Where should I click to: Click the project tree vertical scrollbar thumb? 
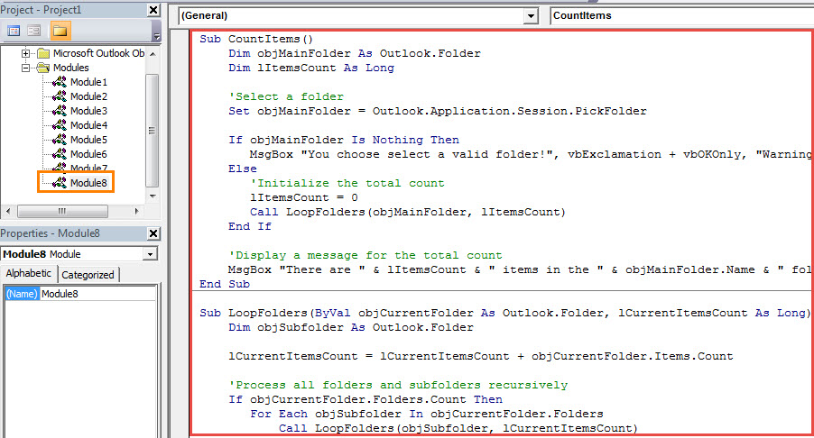point(153,130)
